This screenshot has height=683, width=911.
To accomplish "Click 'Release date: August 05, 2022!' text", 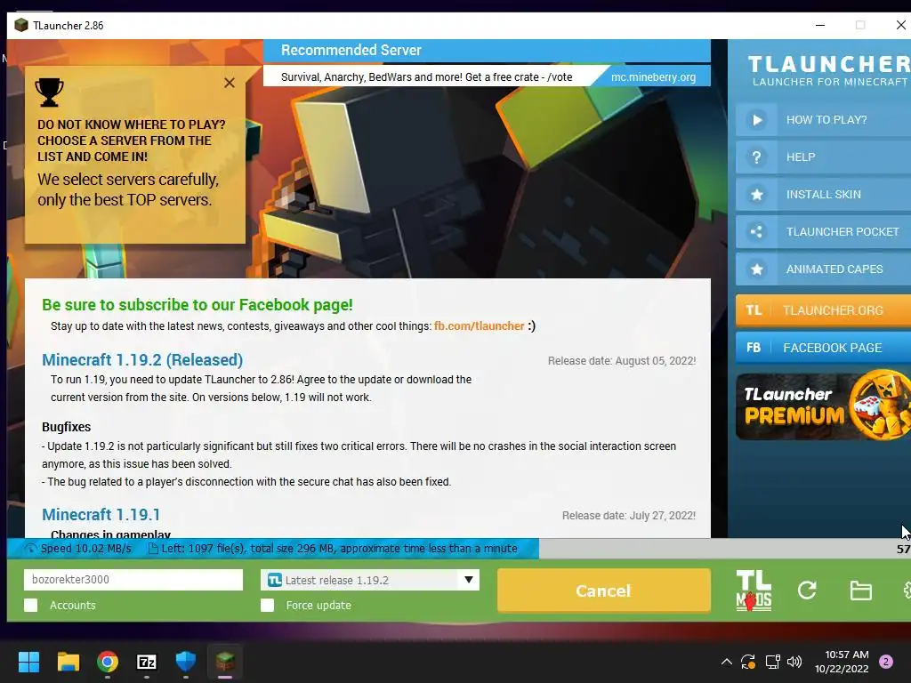I will point(622,361).
